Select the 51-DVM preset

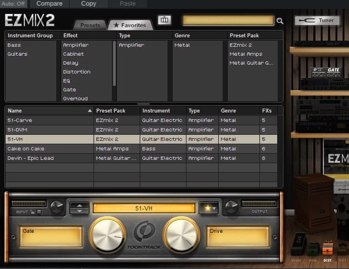[141, 130]
